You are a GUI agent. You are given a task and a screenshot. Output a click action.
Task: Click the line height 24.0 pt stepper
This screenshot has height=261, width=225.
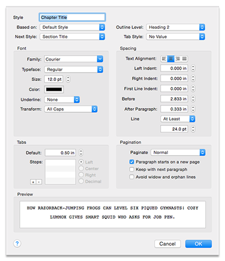(193, 129)
